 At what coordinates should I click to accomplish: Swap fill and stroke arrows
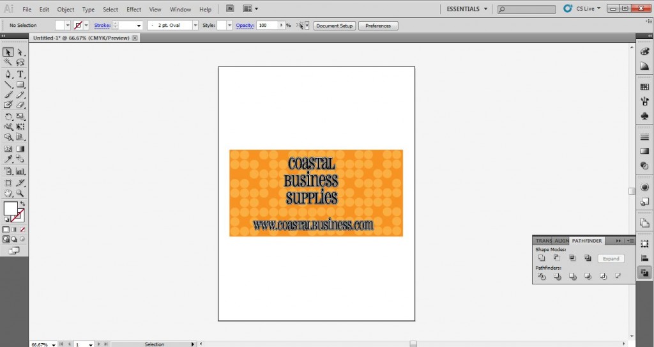coord(22,203)
